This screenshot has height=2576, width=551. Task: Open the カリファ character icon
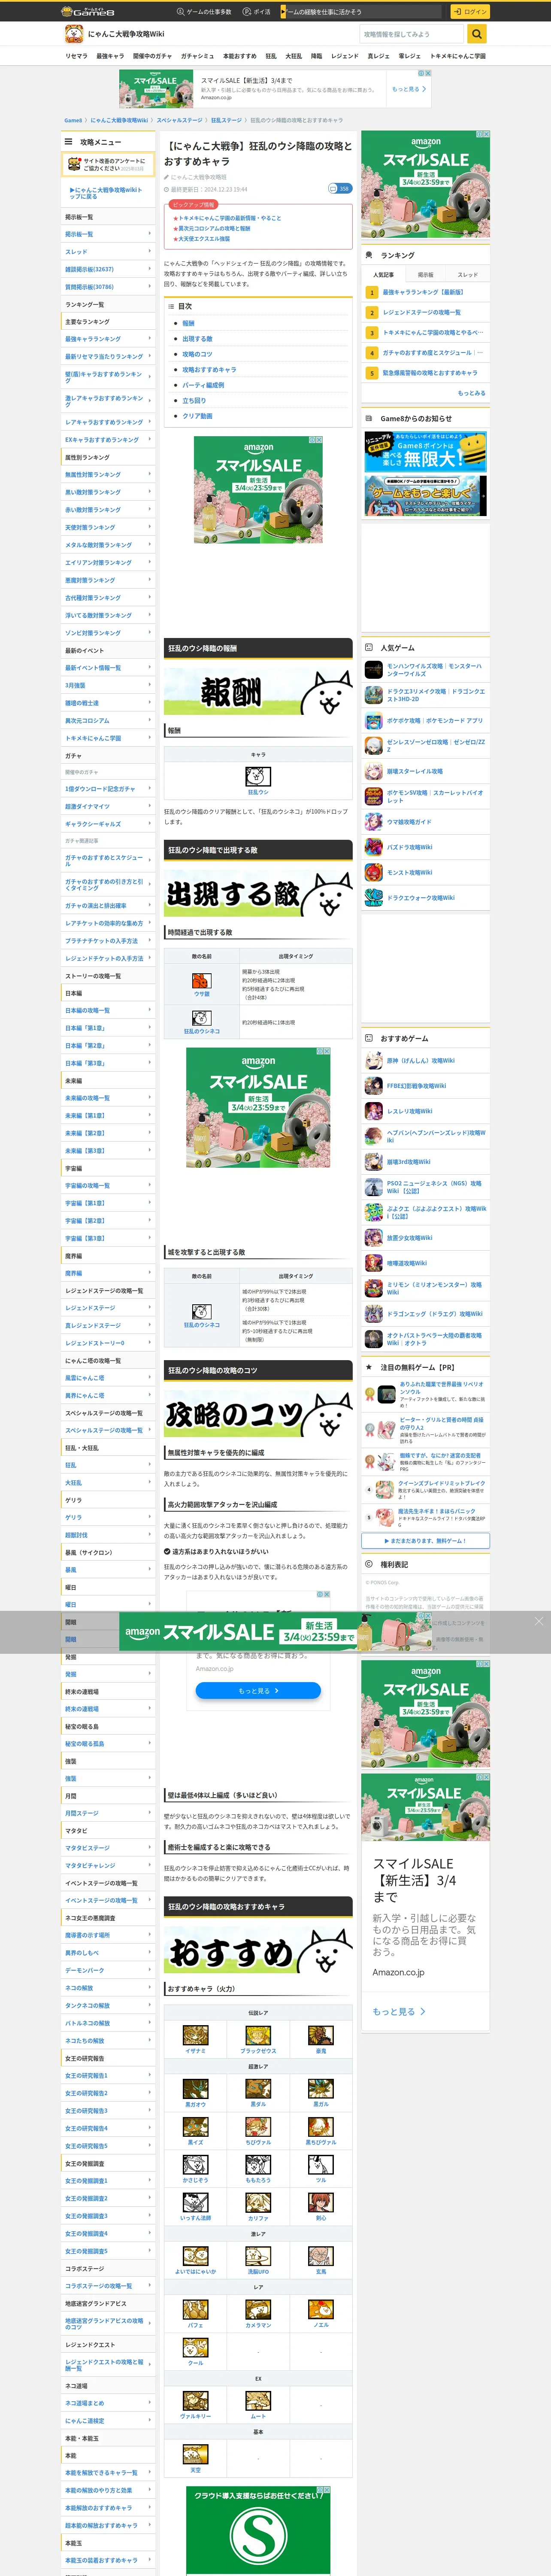coord(258,2202)
